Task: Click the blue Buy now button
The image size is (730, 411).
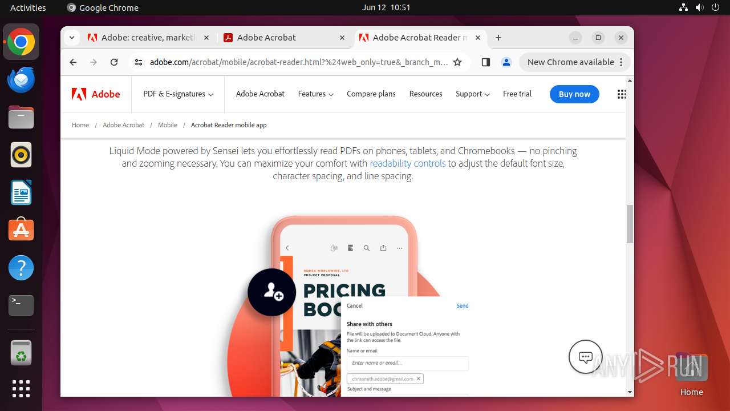Action: point(574,94)
